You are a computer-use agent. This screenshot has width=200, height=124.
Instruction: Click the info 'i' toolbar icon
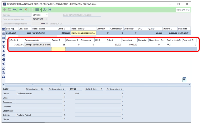[x=32, y=9]
